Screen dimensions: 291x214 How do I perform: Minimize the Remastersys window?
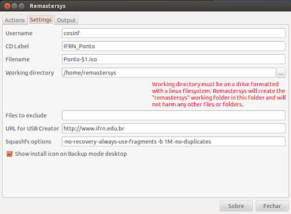[x=15, y=6]
